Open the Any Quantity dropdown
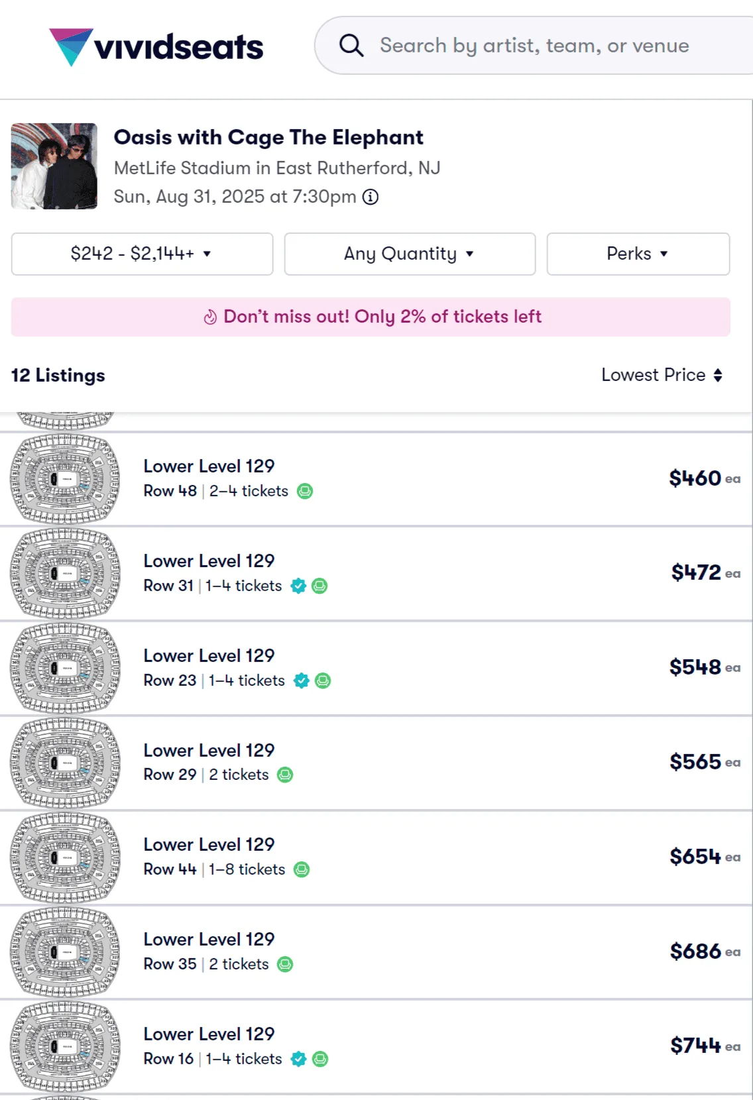The height and width of the screenshot is (1100, 753). point(409,254)
